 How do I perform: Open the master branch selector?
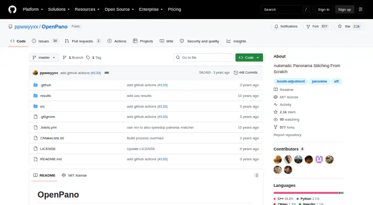click(44, 58)
